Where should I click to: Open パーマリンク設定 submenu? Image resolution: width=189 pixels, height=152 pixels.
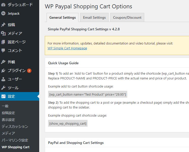pyautogui.click(x=15, y=140)
